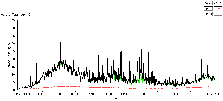Click the Total legend label
This screenshot has width=223, height=101.
208,3
